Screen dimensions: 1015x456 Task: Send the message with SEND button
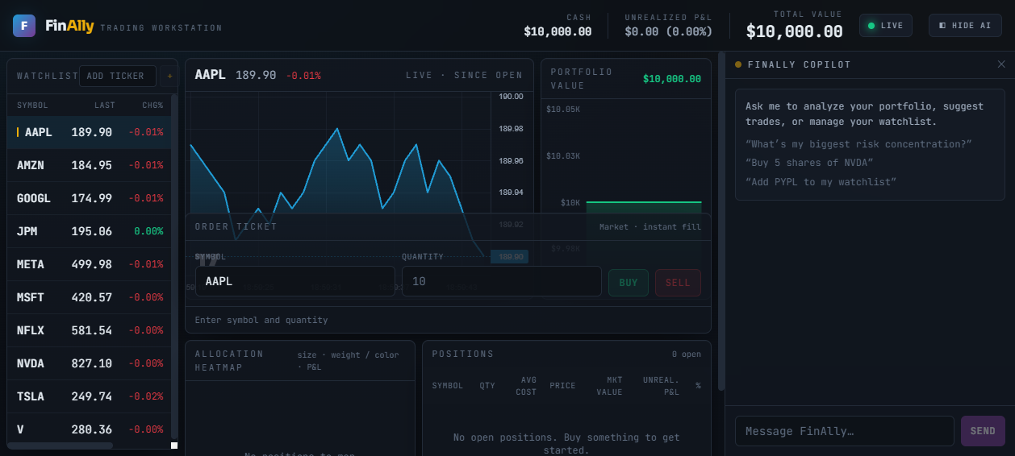pos(983,431)
